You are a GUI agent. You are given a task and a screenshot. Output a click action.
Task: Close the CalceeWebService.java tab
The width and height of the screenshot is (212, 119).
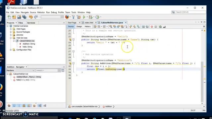coord(126,22)
